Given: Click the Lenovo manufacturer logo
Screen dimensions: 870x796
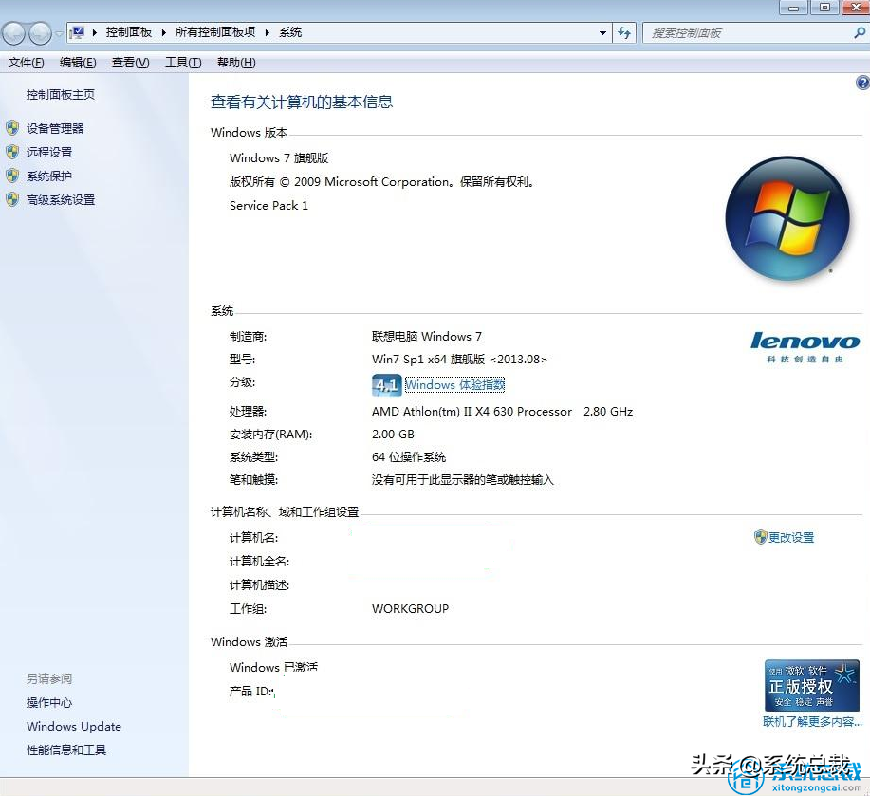Looking at the screenshot, I should (x=805, y=346).
